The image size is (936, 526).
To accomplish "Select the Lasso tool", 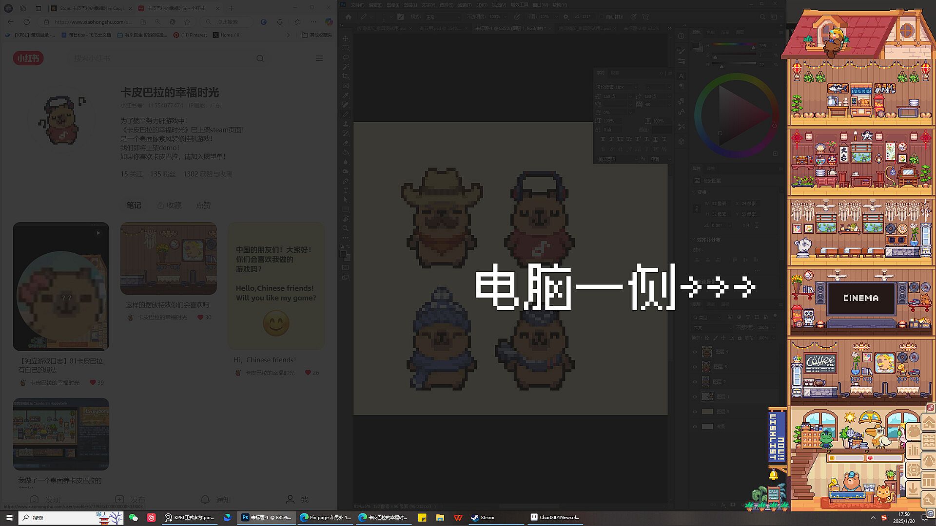I will (x=346, y=57).
